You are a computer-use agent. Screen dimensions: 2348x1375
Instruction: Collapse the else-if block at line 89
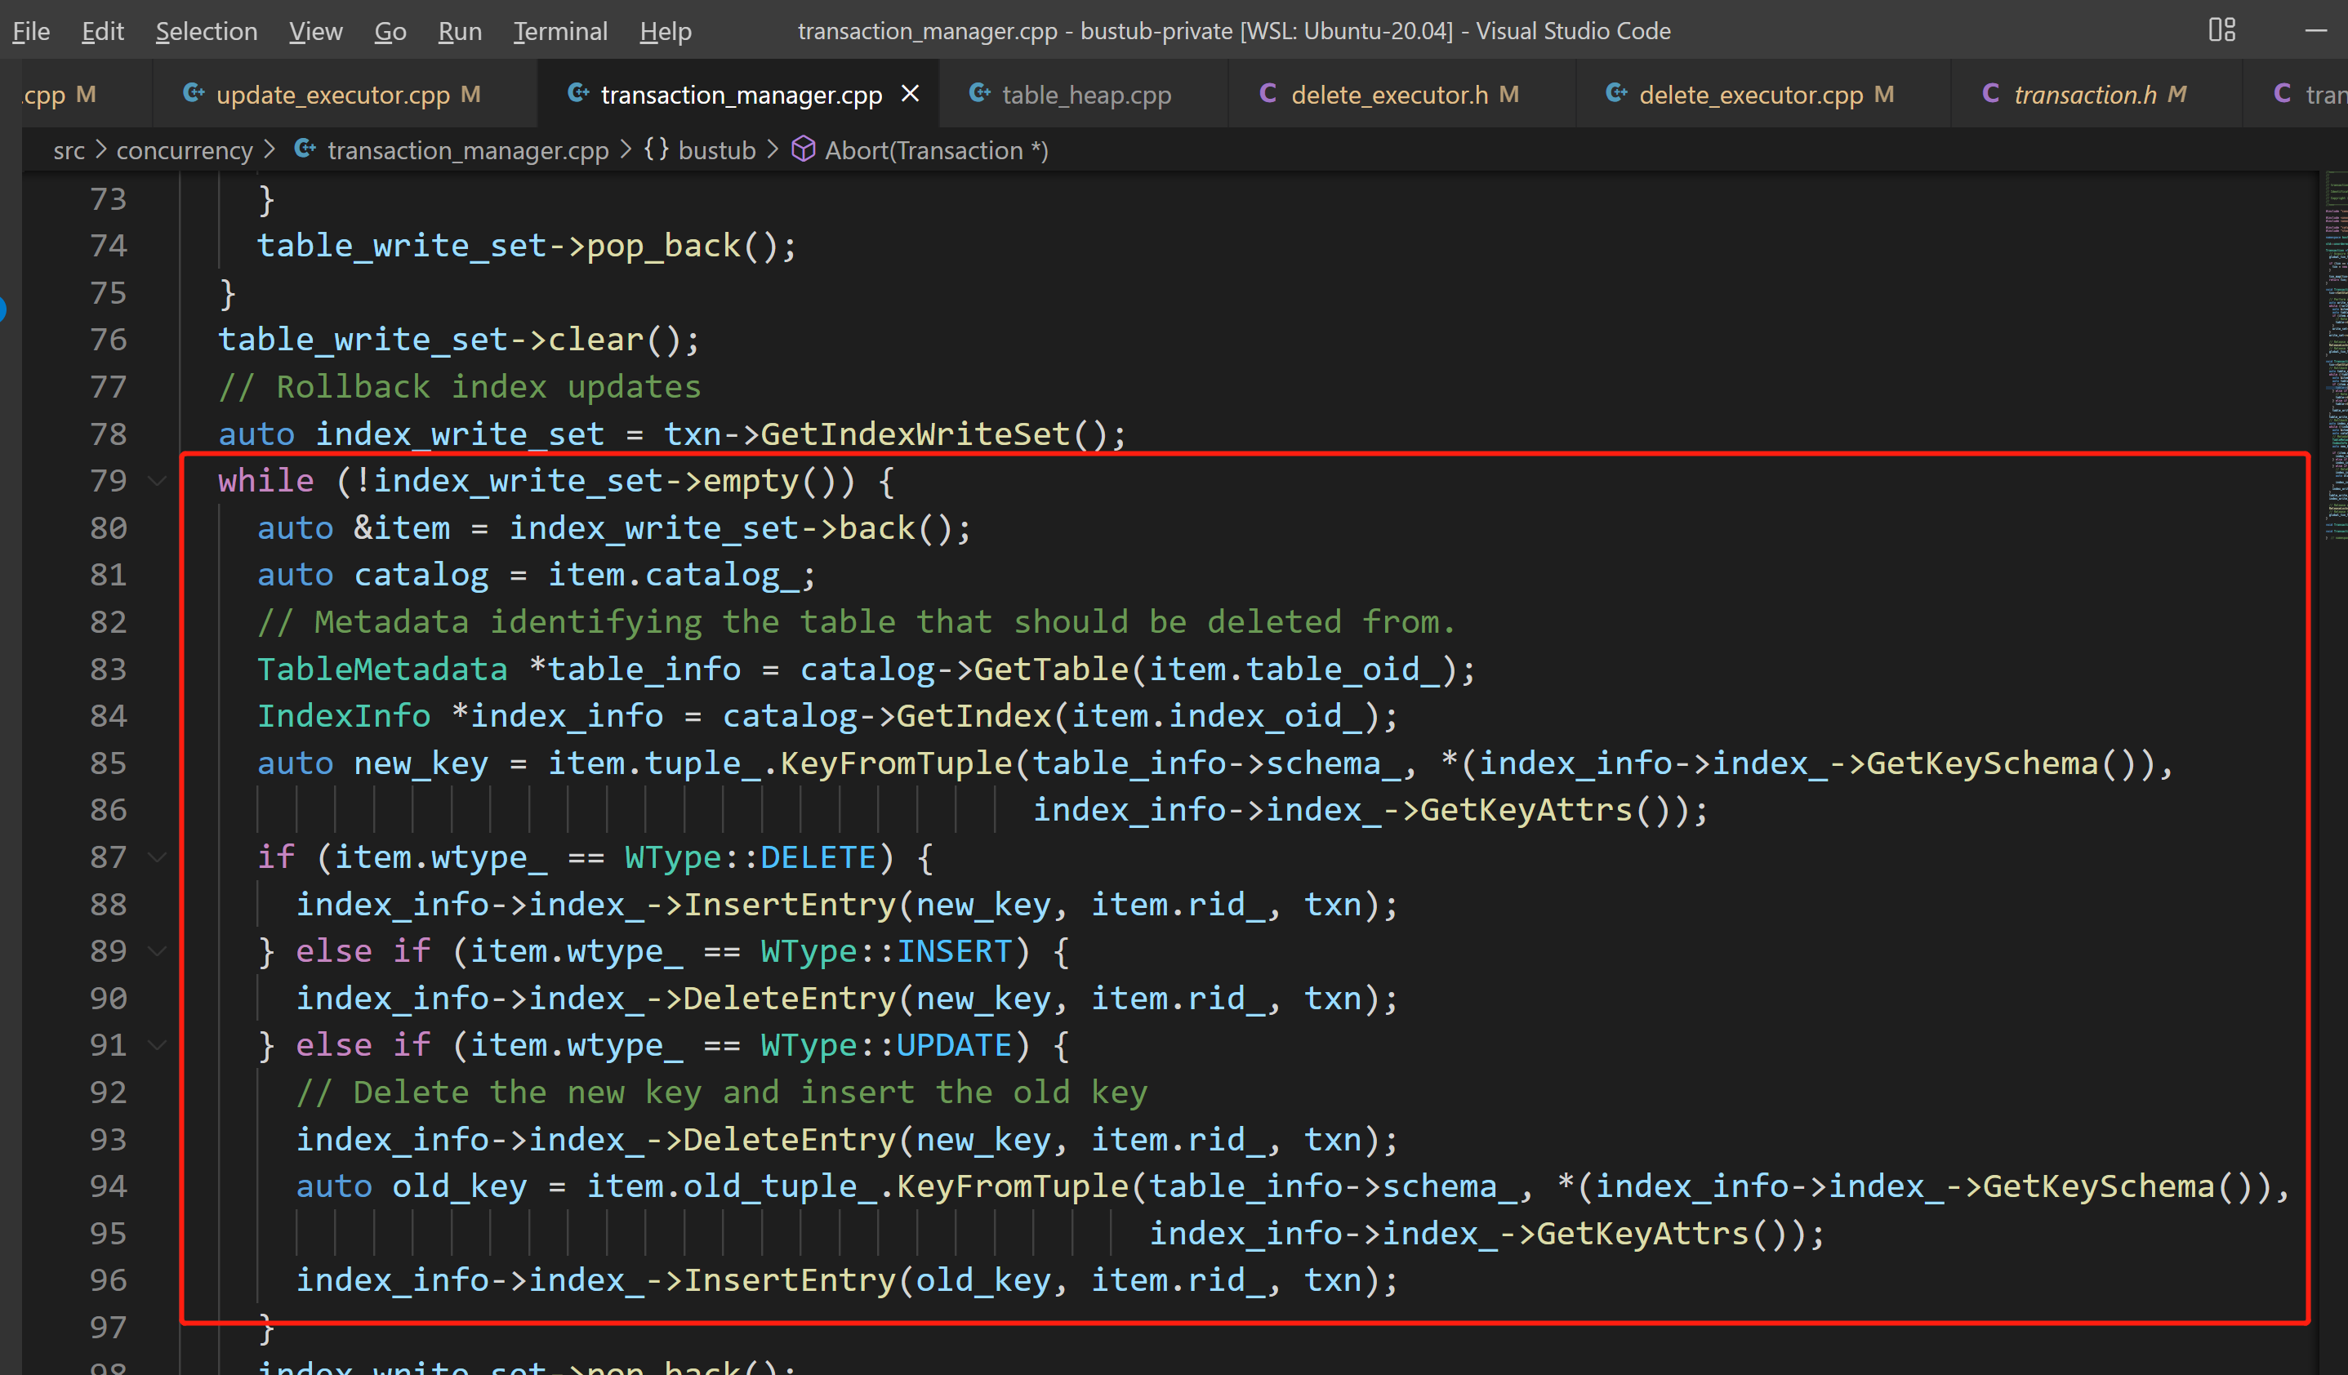tap(158, 951)
